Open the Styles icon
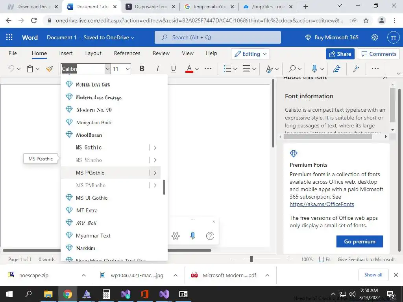This screenshot has height=302, width=403. (269, 68)
